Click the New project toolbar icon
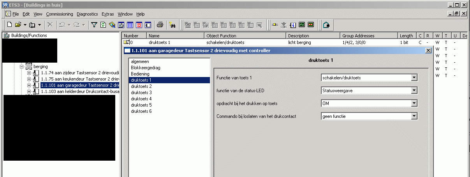Screen dimensions: 470x177 click(x=9, y=25)
